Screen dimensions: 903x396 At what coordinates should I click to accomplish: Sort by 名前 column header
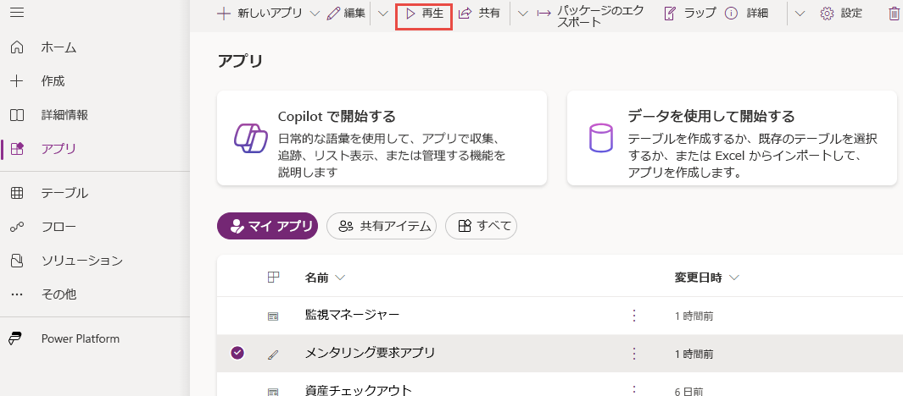(325, 278)
